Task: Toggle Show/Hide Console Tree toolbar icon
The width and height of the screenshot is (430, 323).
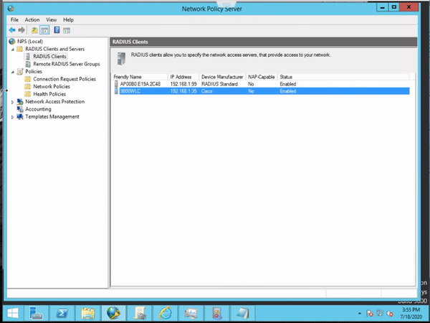Action: tap(44, 30)
